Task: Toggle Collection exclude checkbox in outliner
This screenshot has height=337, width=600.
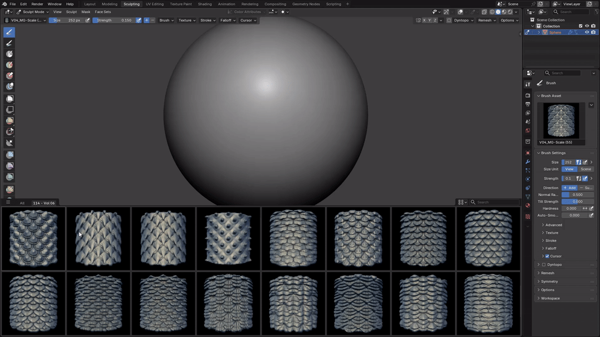Action: pos(581,26)
